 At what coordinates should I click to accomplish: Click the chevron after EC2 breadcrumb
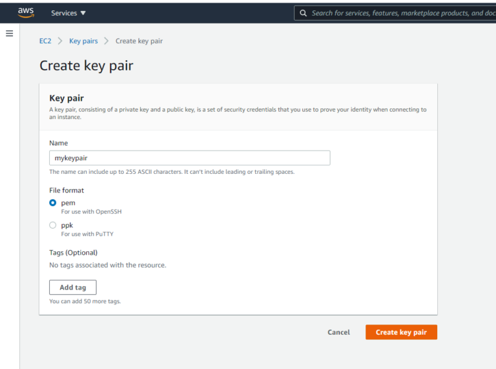pos(60,41)
